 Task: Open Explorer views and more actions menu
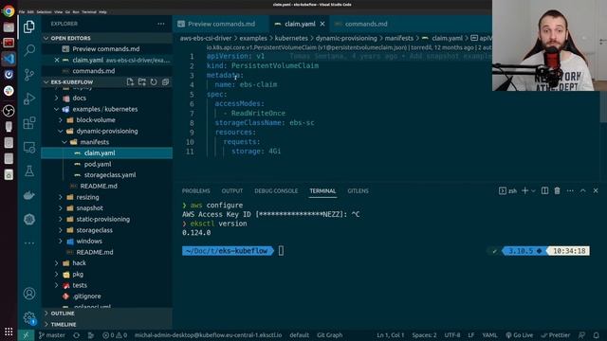tap(161, 24)
